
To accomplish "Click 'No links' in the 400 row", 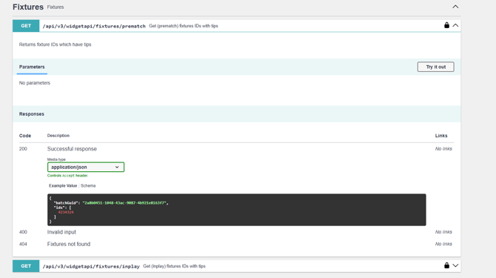I will (x=443, y=232).
